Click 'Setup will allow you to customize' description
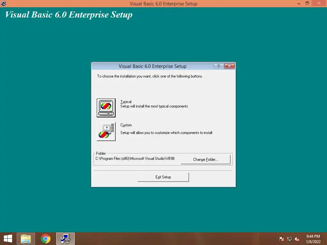This screenshot has height=245, width=327. click(166, 133)
